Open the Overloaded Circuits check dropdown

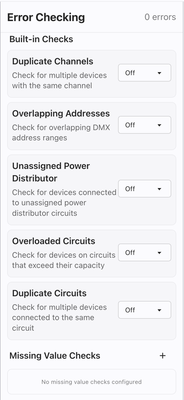(144, 253)
